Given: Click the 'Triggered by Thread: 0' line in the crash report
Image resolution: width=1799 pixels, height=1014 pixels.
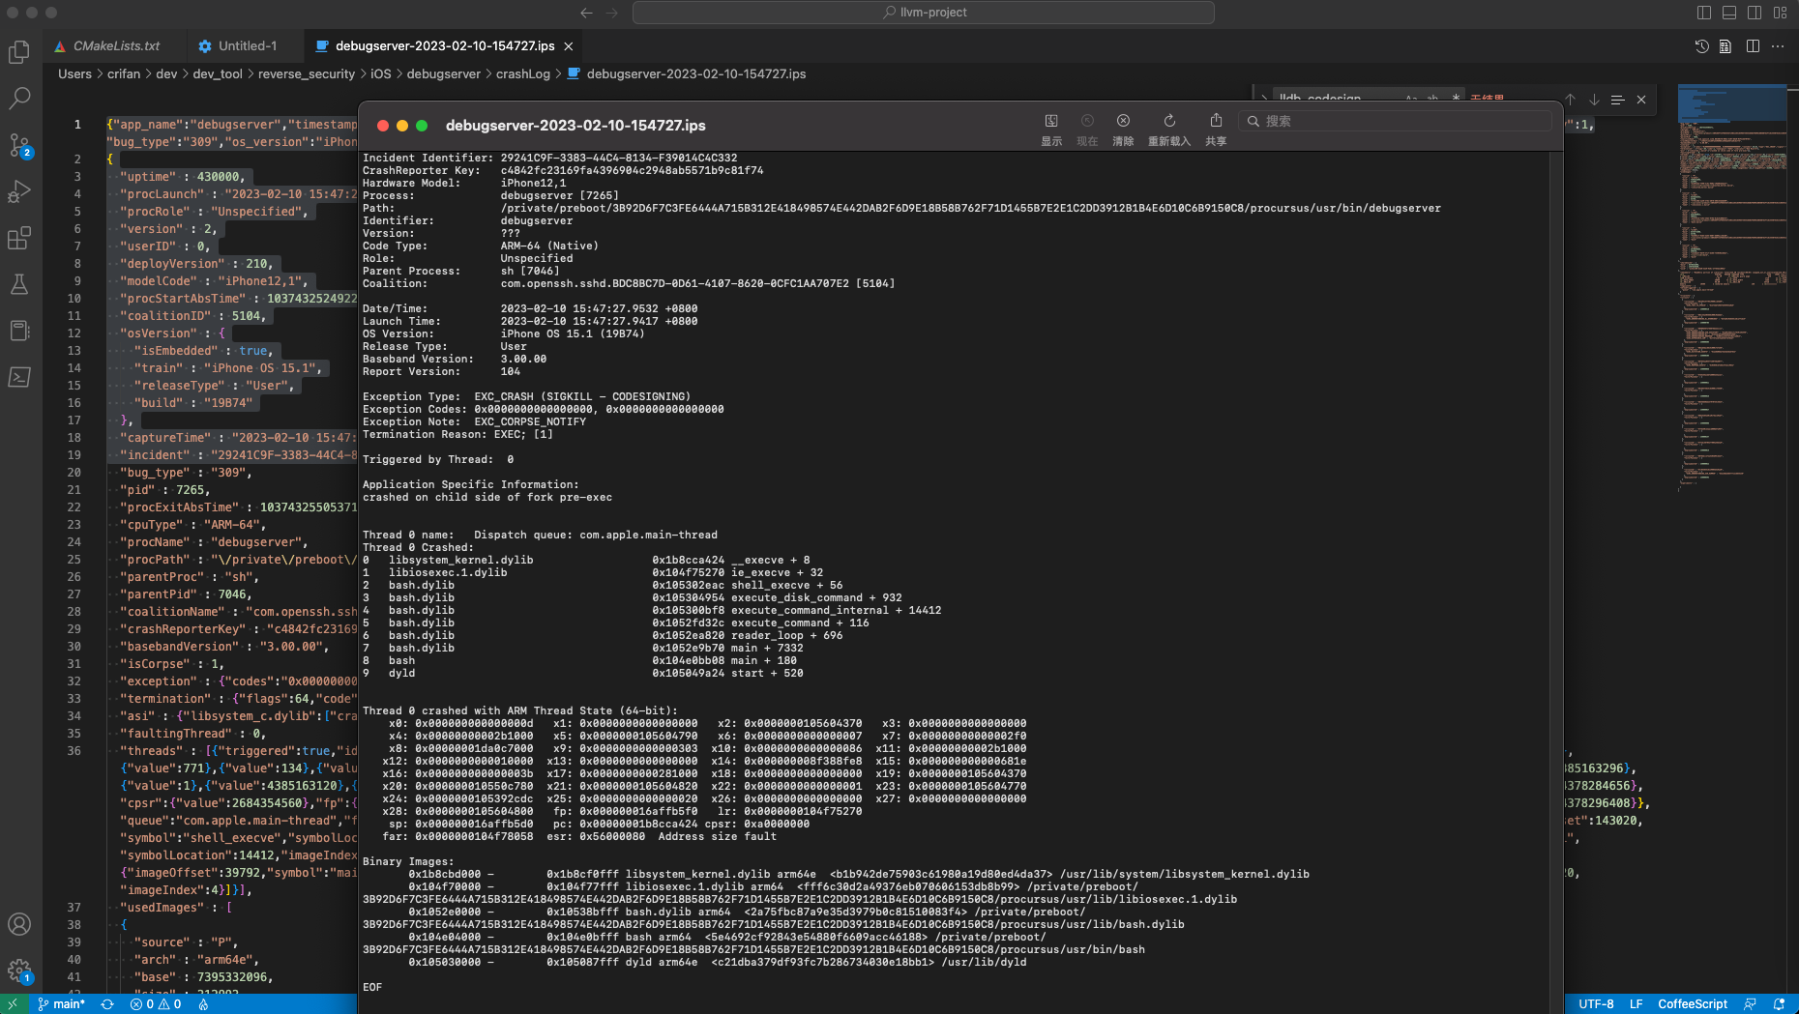Looking at the screenshot, I should (438, 459).
